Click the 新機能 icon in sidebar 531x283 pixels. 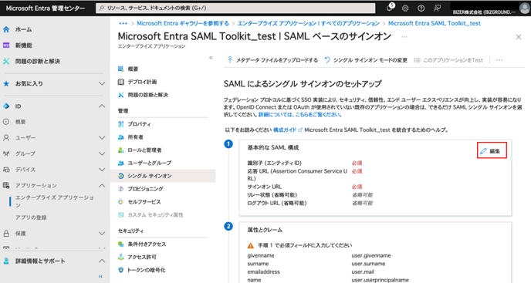click(x=6, y=45)
